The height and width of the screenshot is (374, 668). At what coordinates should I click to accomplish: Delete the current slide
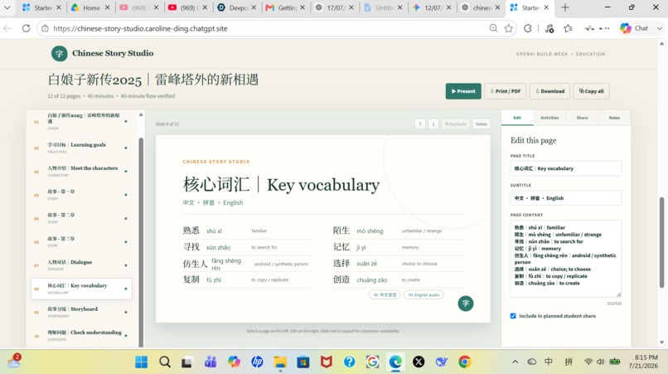(482, 124)
